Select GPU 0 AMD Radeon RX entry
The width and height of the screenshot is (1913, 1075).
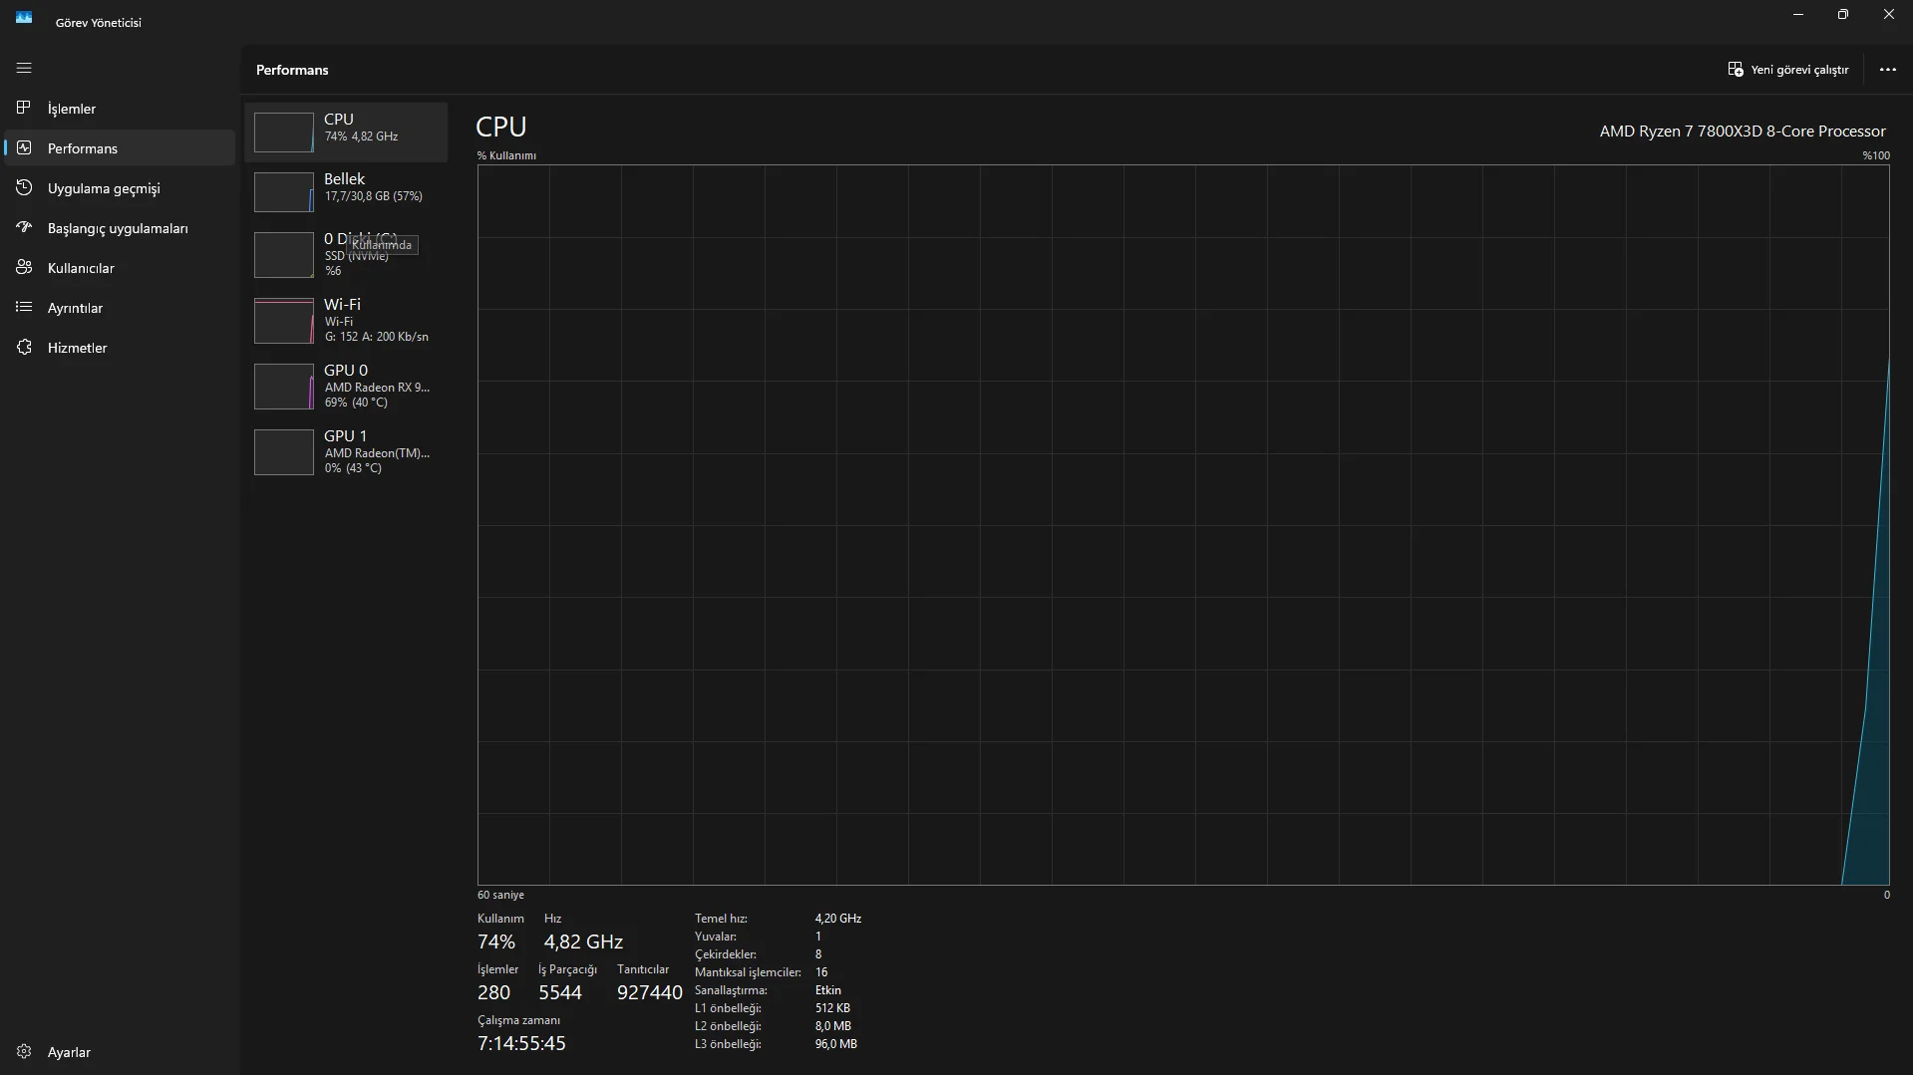point(346,386)
